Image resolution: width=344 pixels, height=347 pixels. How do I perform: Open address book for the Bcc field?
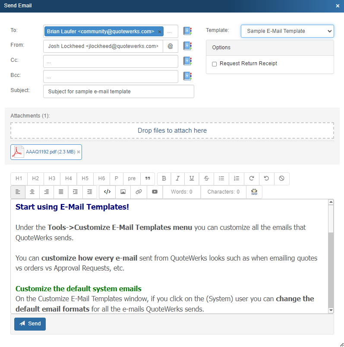(187, 76)
